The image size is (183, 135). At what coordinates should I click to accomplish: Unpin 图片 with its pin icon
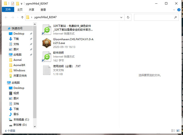(x=31, y=49)
